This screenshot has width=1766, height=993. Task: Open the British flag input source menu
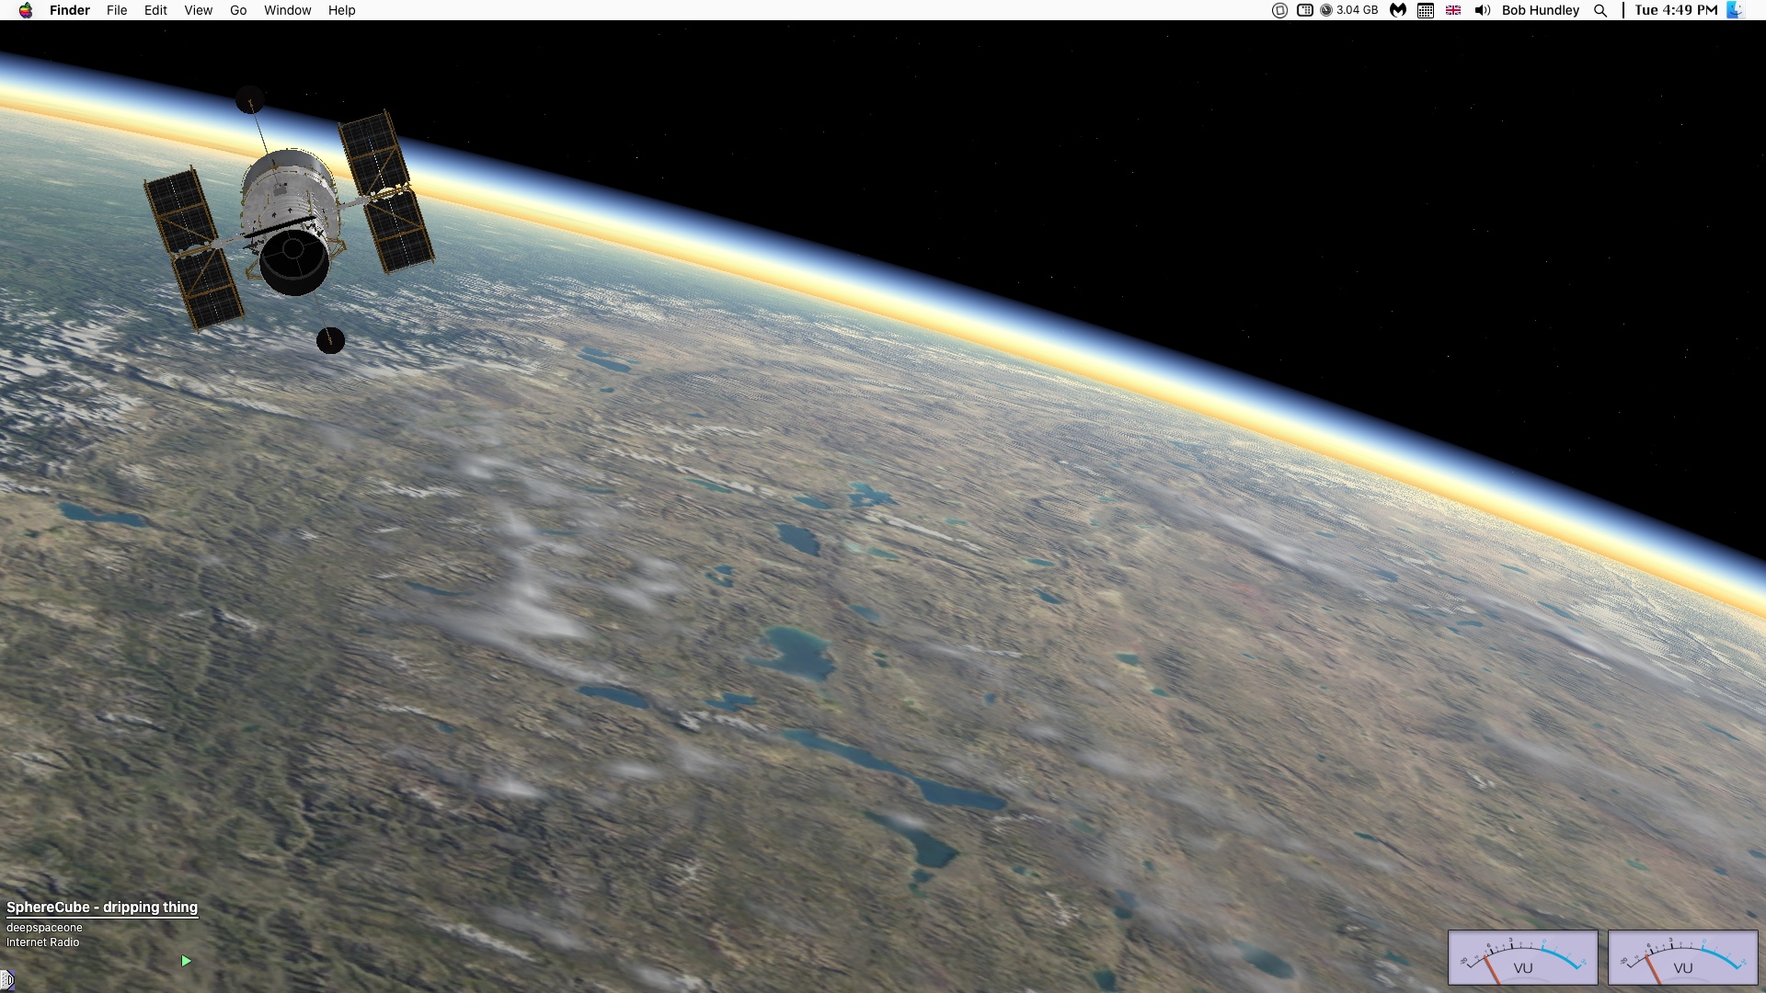point(1453,10)
